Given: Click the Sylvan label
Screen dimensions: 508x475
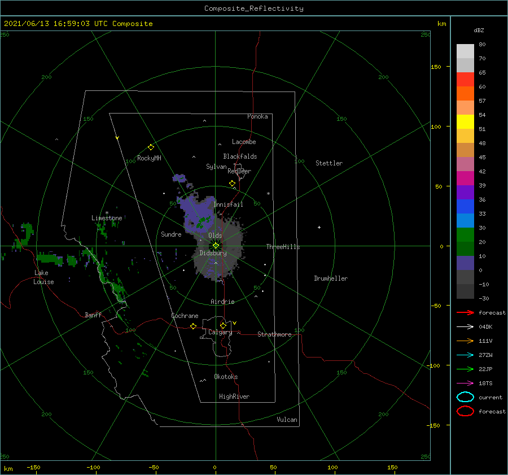Looking at the screenshot, I should [216, 167].
